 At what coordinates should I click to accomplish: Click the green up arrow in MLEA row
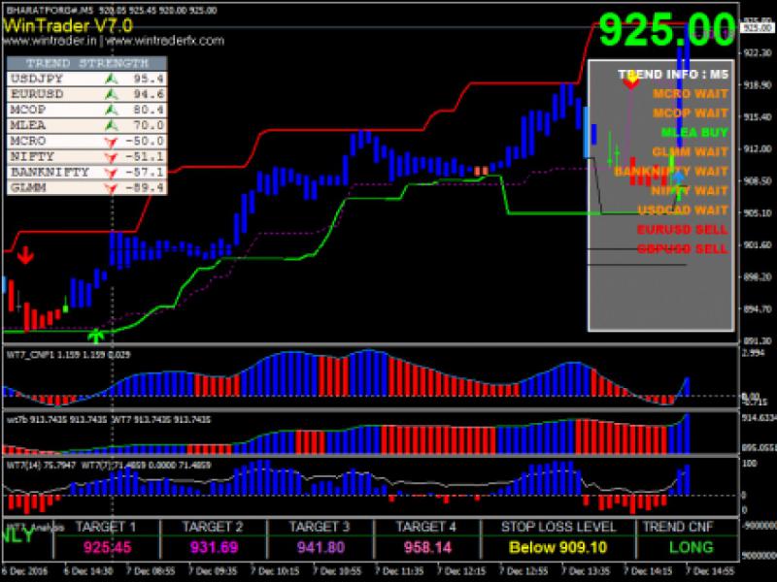click(x=112, y=125)
